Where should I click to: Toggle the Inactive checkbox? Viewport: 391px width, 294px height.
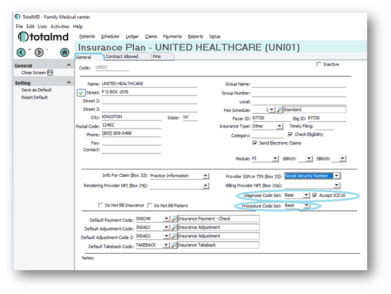pyautogui.click(x=319, y=65)
